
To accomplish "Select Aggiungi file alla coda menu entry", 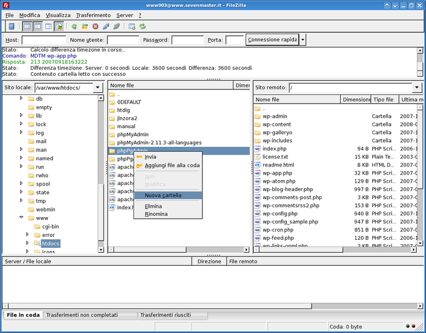I will pyautogui.click(x=168, y=165).
